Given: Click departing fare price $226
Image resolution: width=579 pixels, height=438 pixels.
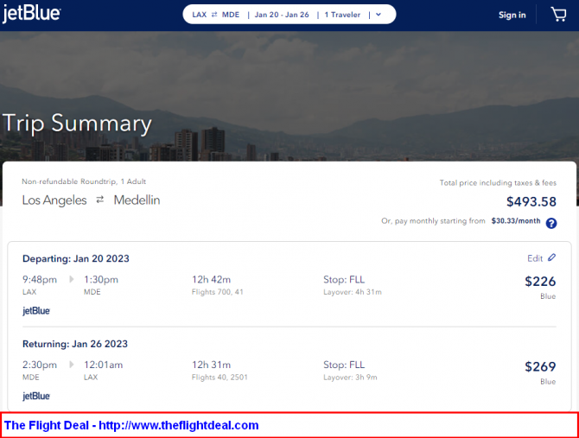Looking at the screenshot, I should [x=540, y=282].
